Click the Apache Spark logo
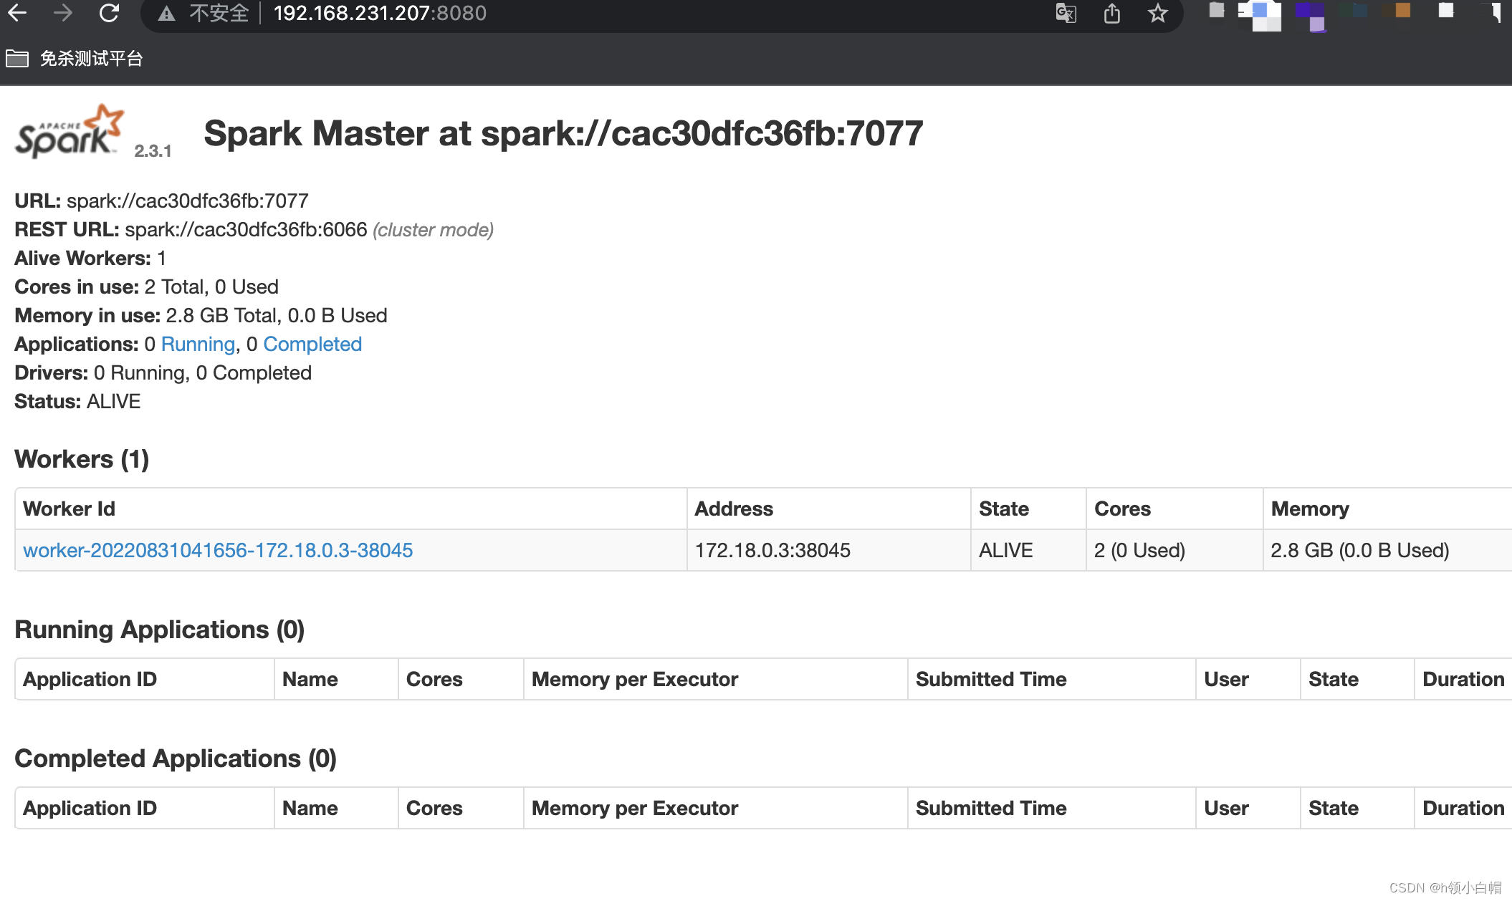1512x901 pixels. coord(70,131)
